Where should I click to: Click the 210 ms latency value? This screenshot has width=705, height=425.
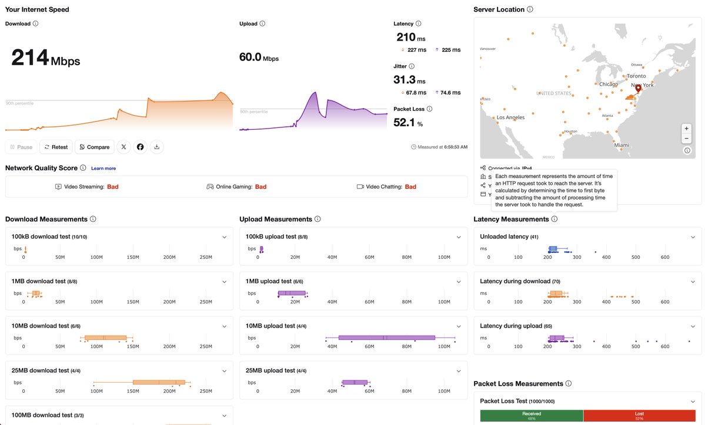(411, 37)
